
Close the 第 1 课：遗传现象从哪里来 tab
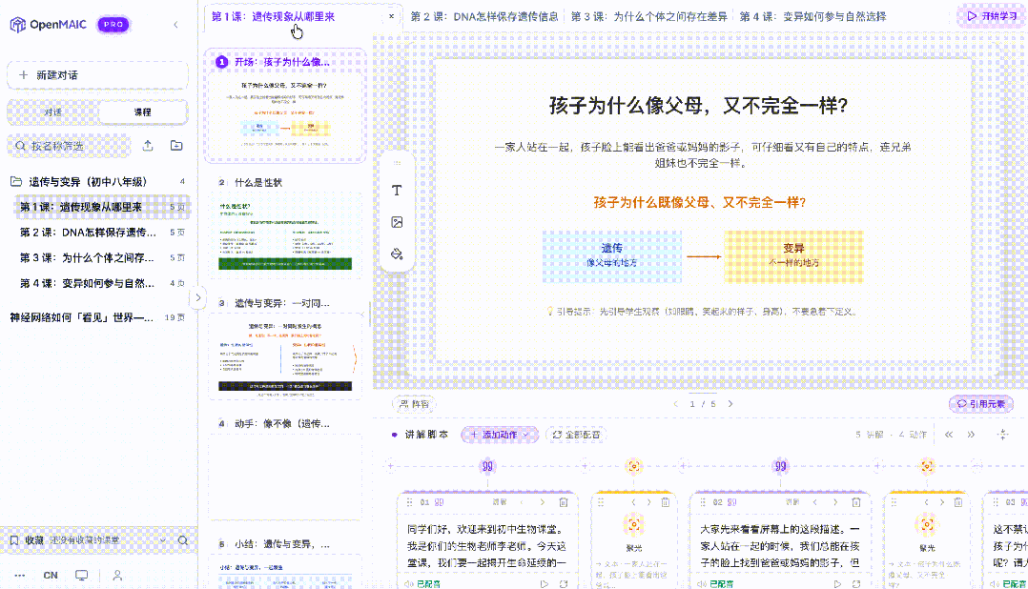391,16
